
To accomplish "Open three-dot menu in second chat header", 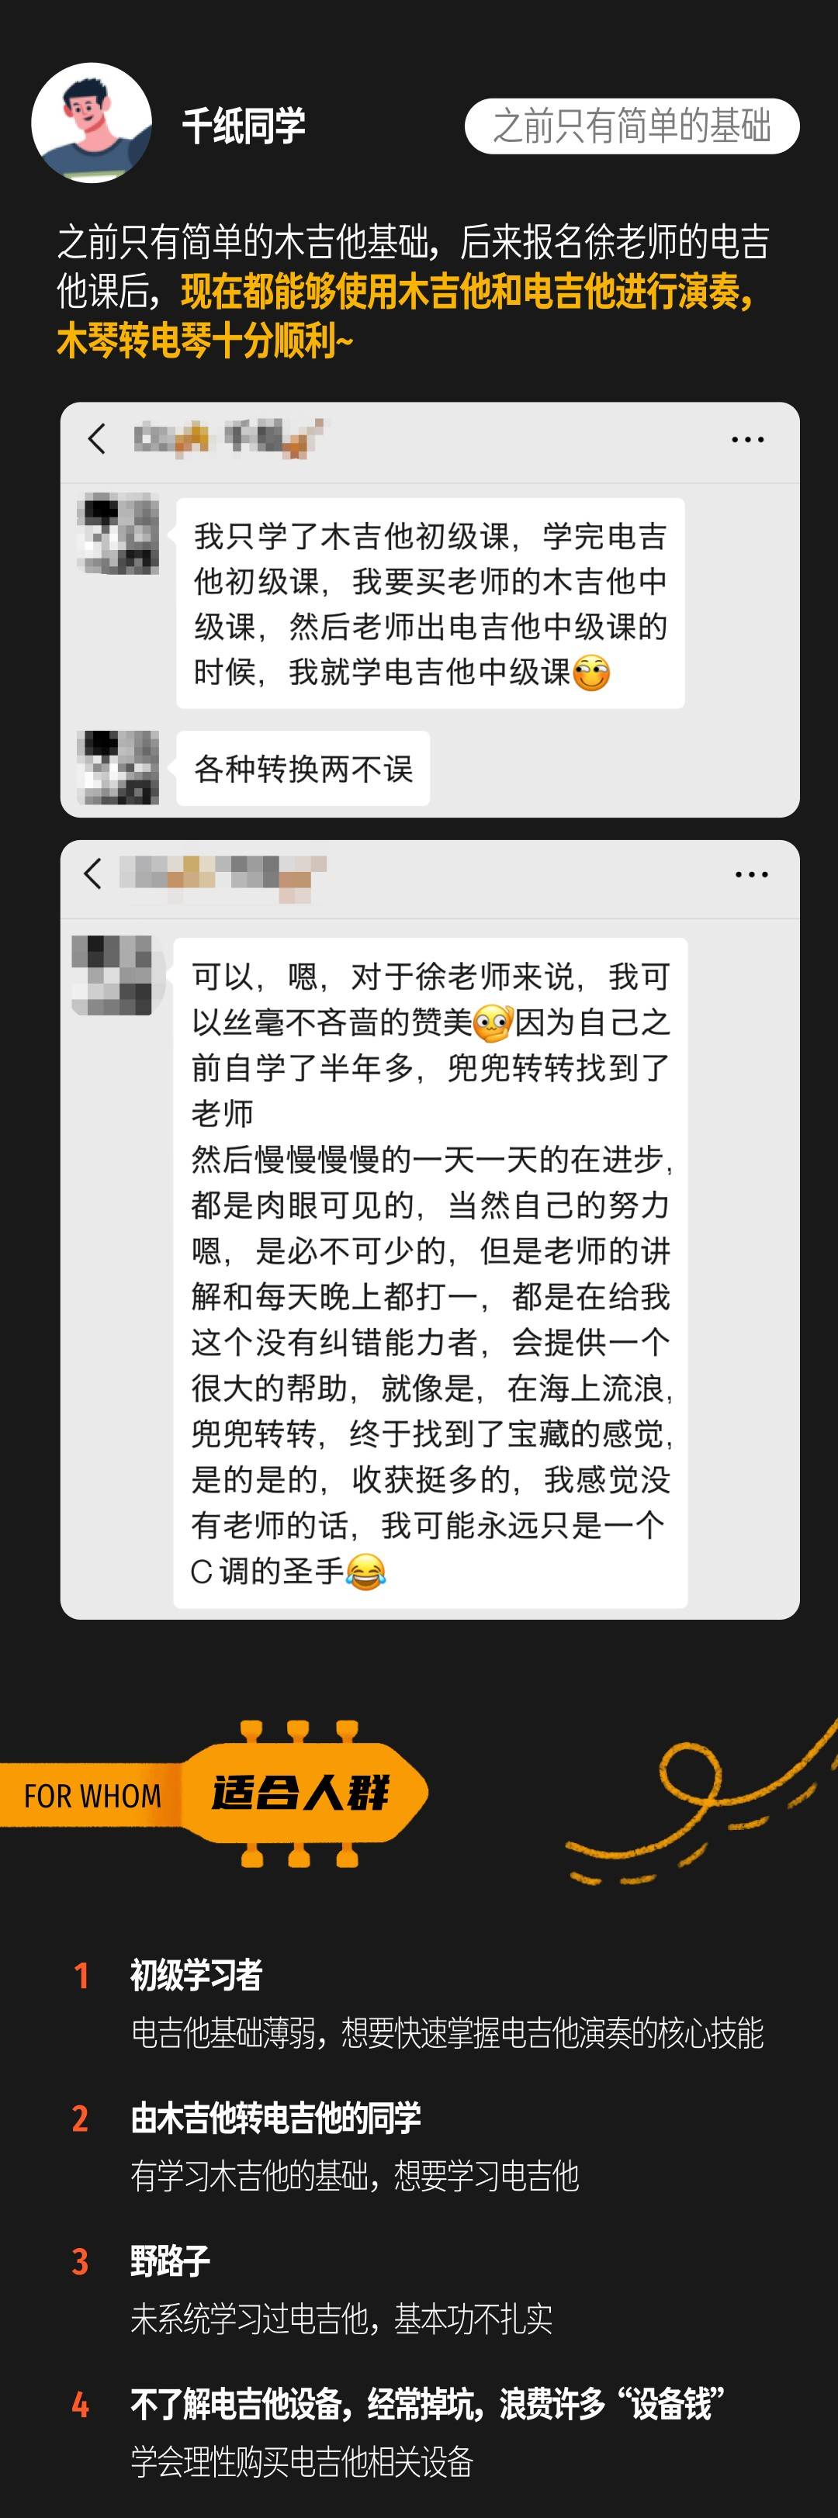I will (751, 875).
